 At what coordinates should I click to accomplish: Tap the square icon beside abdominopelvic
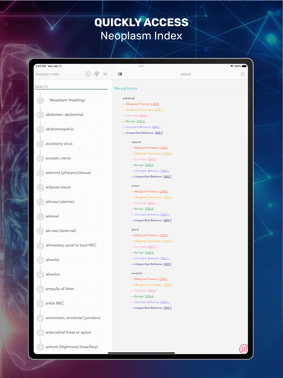(x=40, y=129)
